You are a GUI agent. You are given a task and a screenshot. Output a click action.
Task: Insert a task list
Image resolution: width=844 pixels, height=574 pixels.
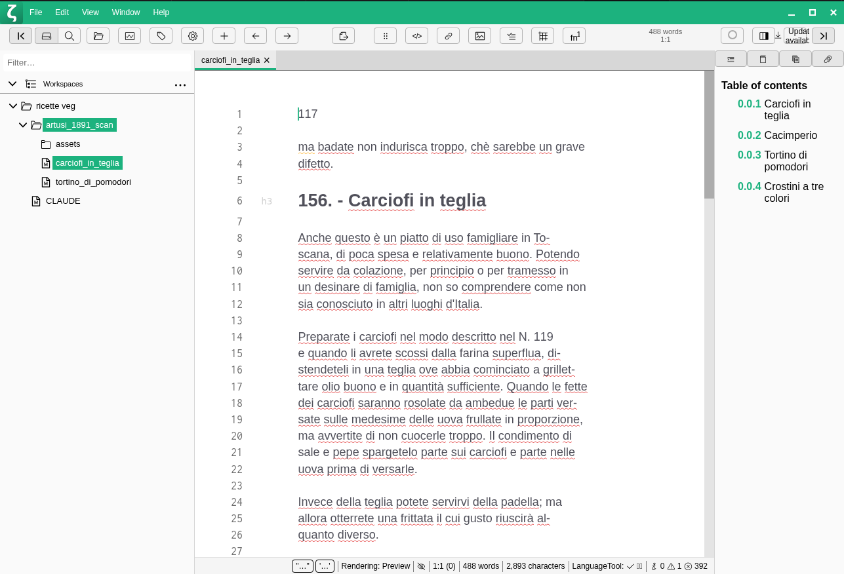tap(512, 36)
